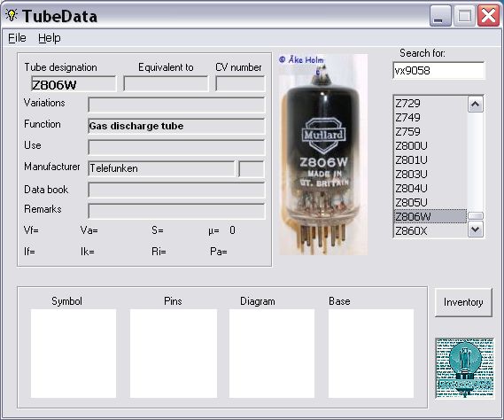Screen dimensions: 504x420
Task: Open the Help menu
Action: tap(50, 38)
